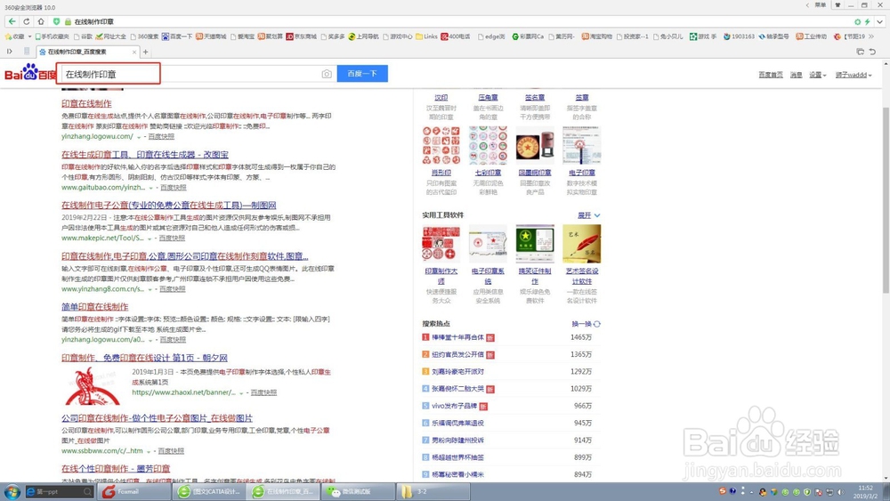Open the 网址大全 bookmark
Viewport: 890px width, 501px height.
point(111,36)
